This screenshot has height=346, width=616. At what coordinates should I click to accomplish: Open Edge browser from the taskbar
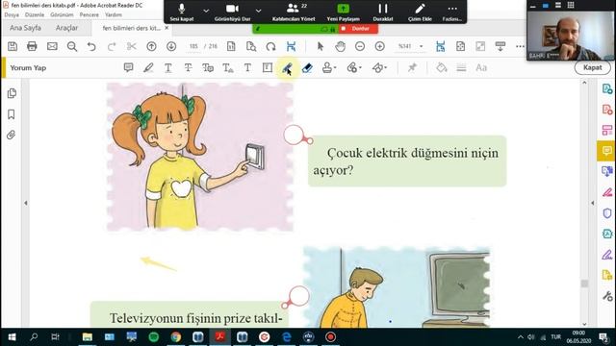pyautogui.click(x=287, y=337)
